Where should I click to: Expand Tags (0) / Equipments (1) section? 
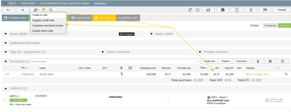click(x=6, y=52)
